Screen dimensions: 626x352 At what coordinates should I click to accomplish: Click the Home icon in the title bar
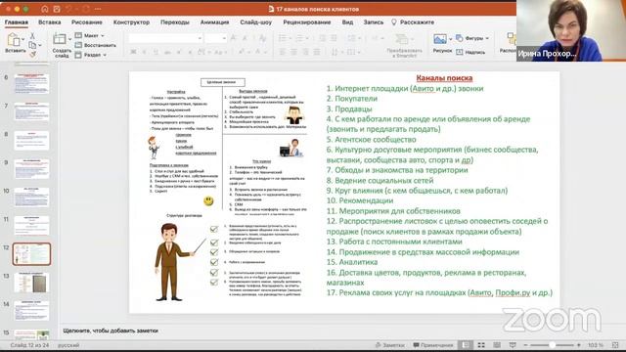point(45,9)
